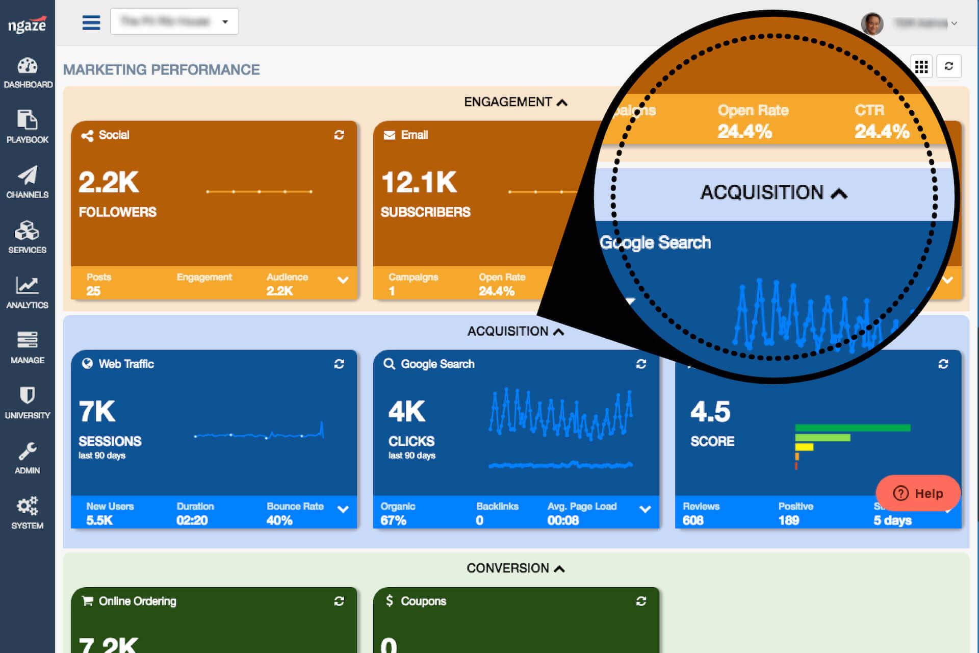Viewport: 979px width, 653px height.
Task: Open the Manage section
Action: (x=28, y=347)
